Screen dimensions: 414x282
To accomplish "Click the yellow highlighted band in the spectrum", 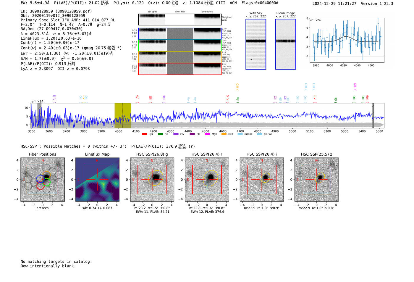I will (122, 115).
